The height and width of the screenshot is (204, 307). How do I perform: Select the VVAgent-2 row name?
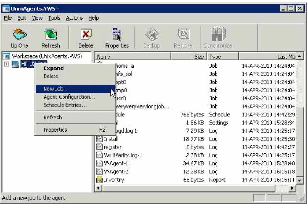116,171
